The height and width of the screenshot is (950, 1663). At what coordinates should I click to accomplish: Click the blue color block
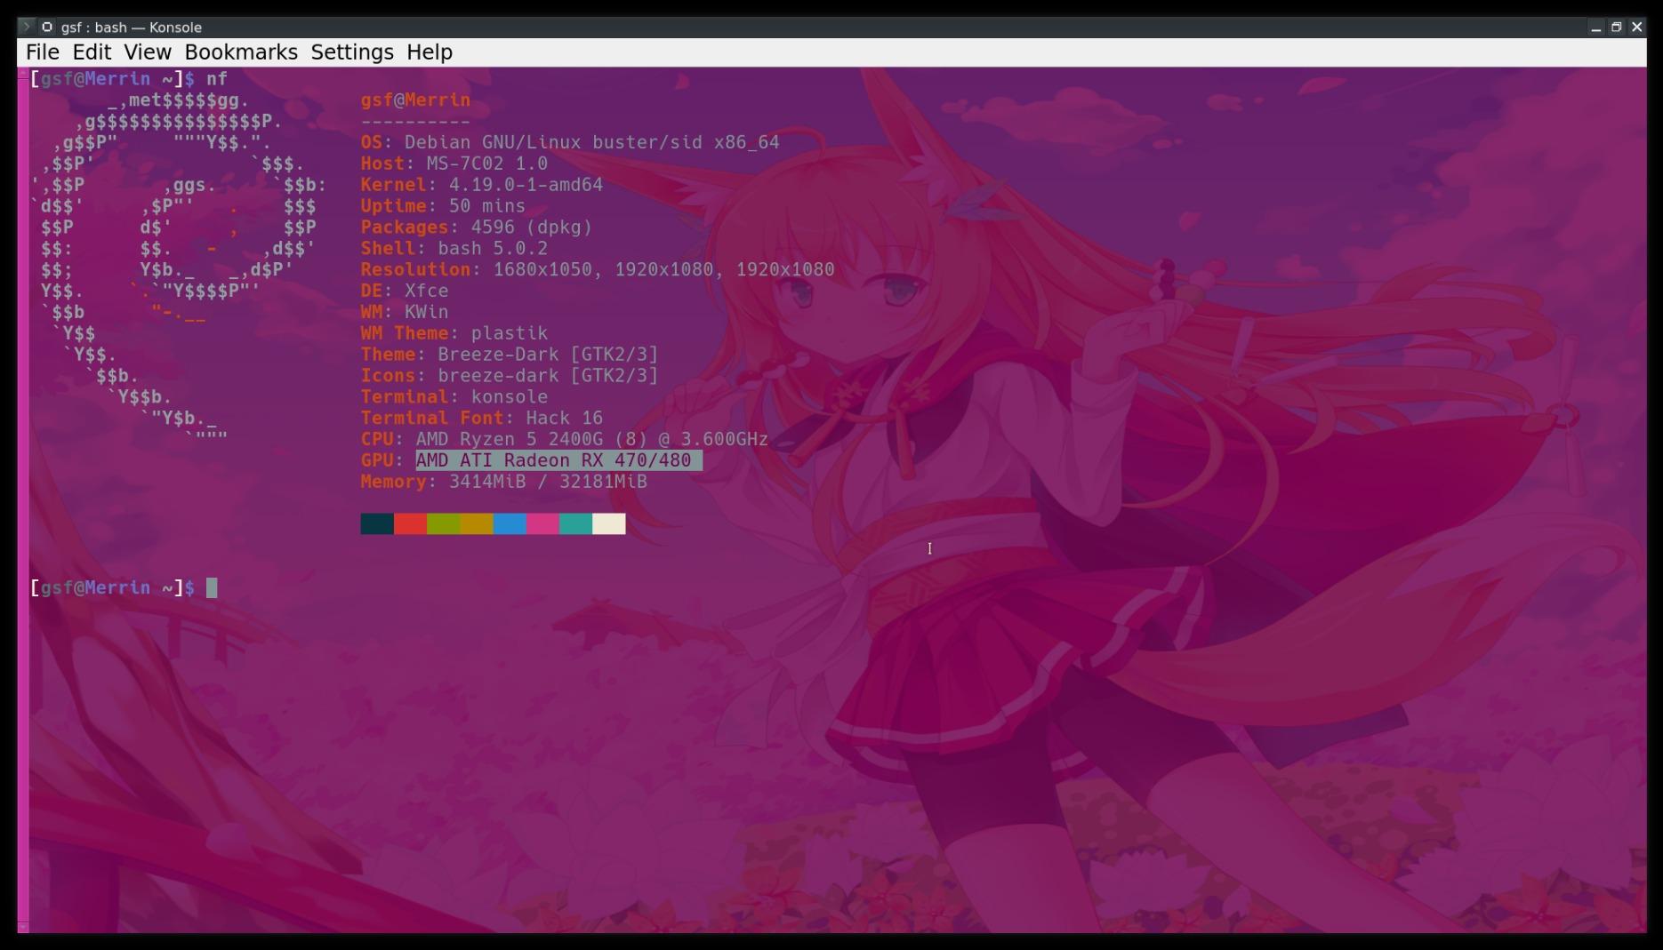click(x=510, y=524)
